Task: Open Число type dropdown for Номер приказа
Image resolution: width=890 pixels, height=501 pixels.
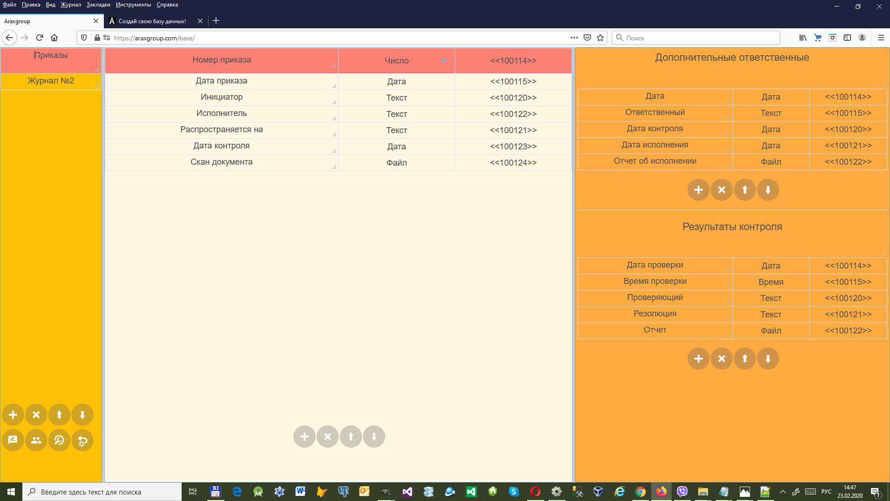Action: pyautogui.click(x=444, y=61)
